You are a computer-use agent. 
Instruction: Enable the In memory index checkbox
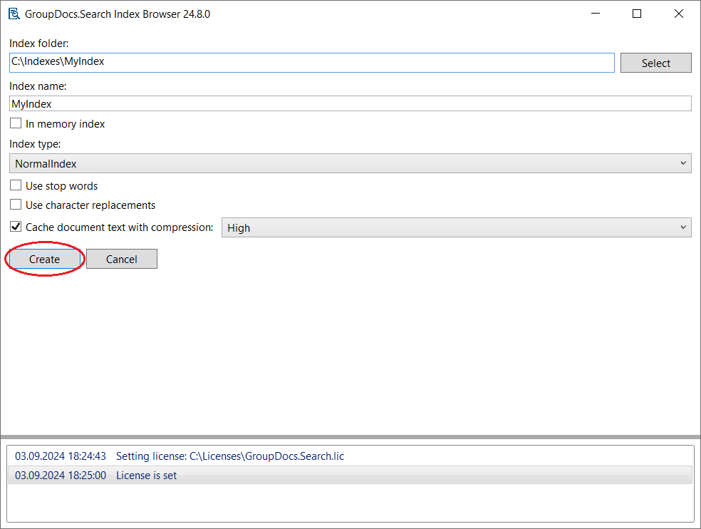pos(16,123)
